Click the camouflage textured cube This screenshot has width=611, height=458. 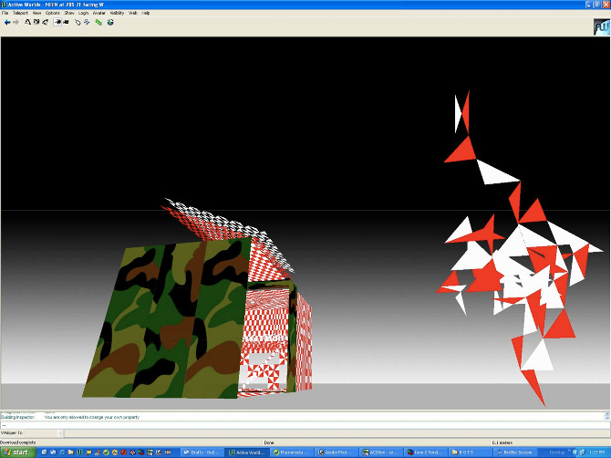(x=164, y=319)
